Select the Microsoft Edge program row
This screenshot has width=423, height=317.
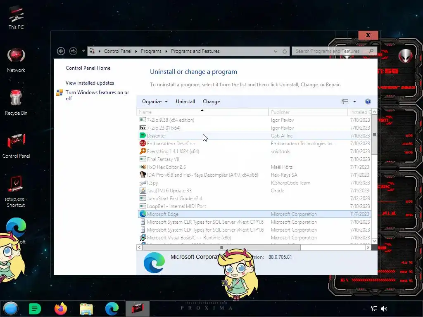click(x=254, y=214)
